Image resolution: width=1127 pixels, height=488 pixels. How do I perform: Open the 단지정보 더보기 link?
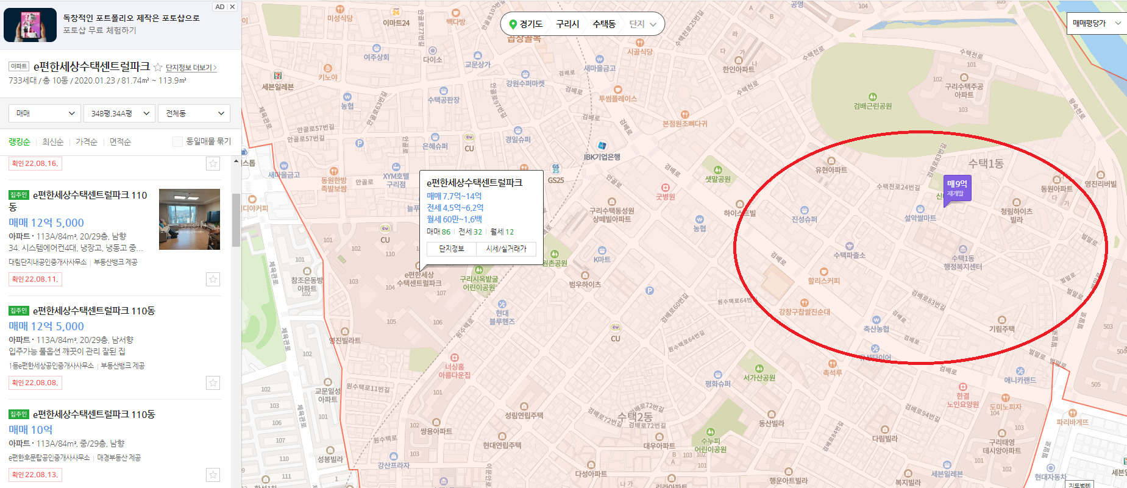click(191, 68)
